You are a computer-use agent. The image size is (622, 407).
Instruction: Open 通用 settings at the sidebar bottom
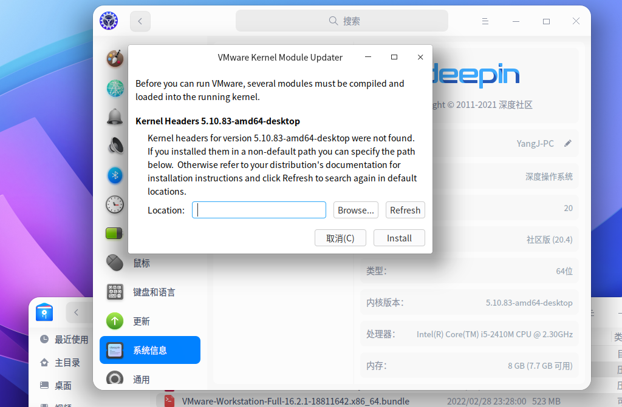[x=140, y=378]
